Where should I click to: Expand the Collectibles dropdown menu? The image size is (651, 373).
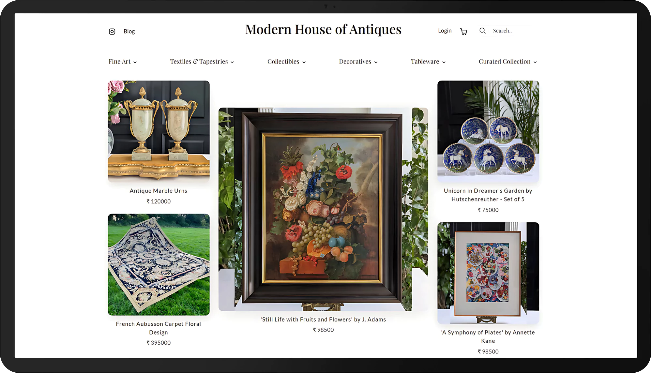point(286,62)
